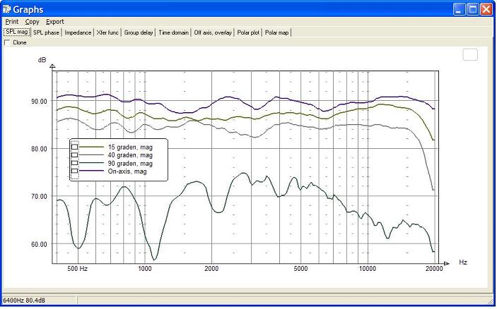Click the dB axis unit label
This screenshot has height=309, width=497.
(x=42, y=60)
